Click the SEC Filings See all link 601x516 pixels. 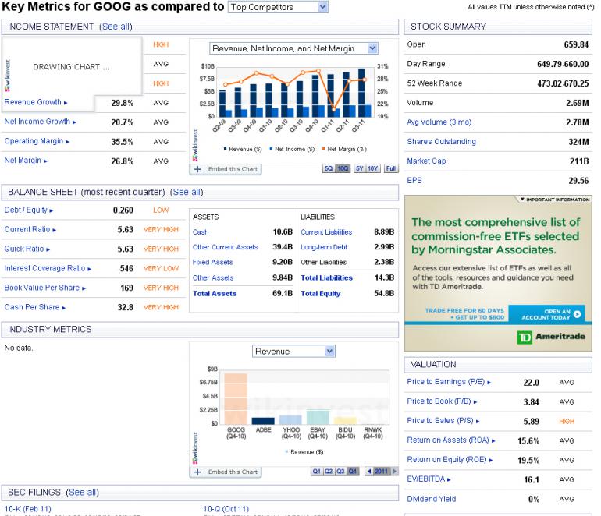click(x=82, y=493)
